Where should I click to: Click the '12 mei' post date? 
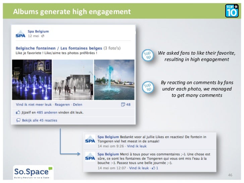tap(34, 36)
